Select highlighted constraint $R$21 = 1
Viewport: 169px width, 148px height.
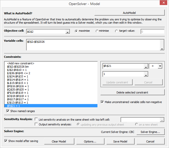click(51, 106)
